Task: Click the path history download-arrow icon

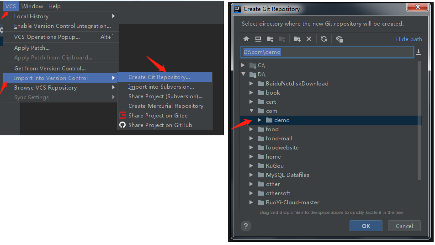Action: coord(419,52)
